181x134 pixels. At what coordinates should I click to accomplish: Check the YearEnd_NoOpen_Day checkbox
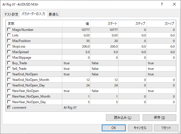9,85
